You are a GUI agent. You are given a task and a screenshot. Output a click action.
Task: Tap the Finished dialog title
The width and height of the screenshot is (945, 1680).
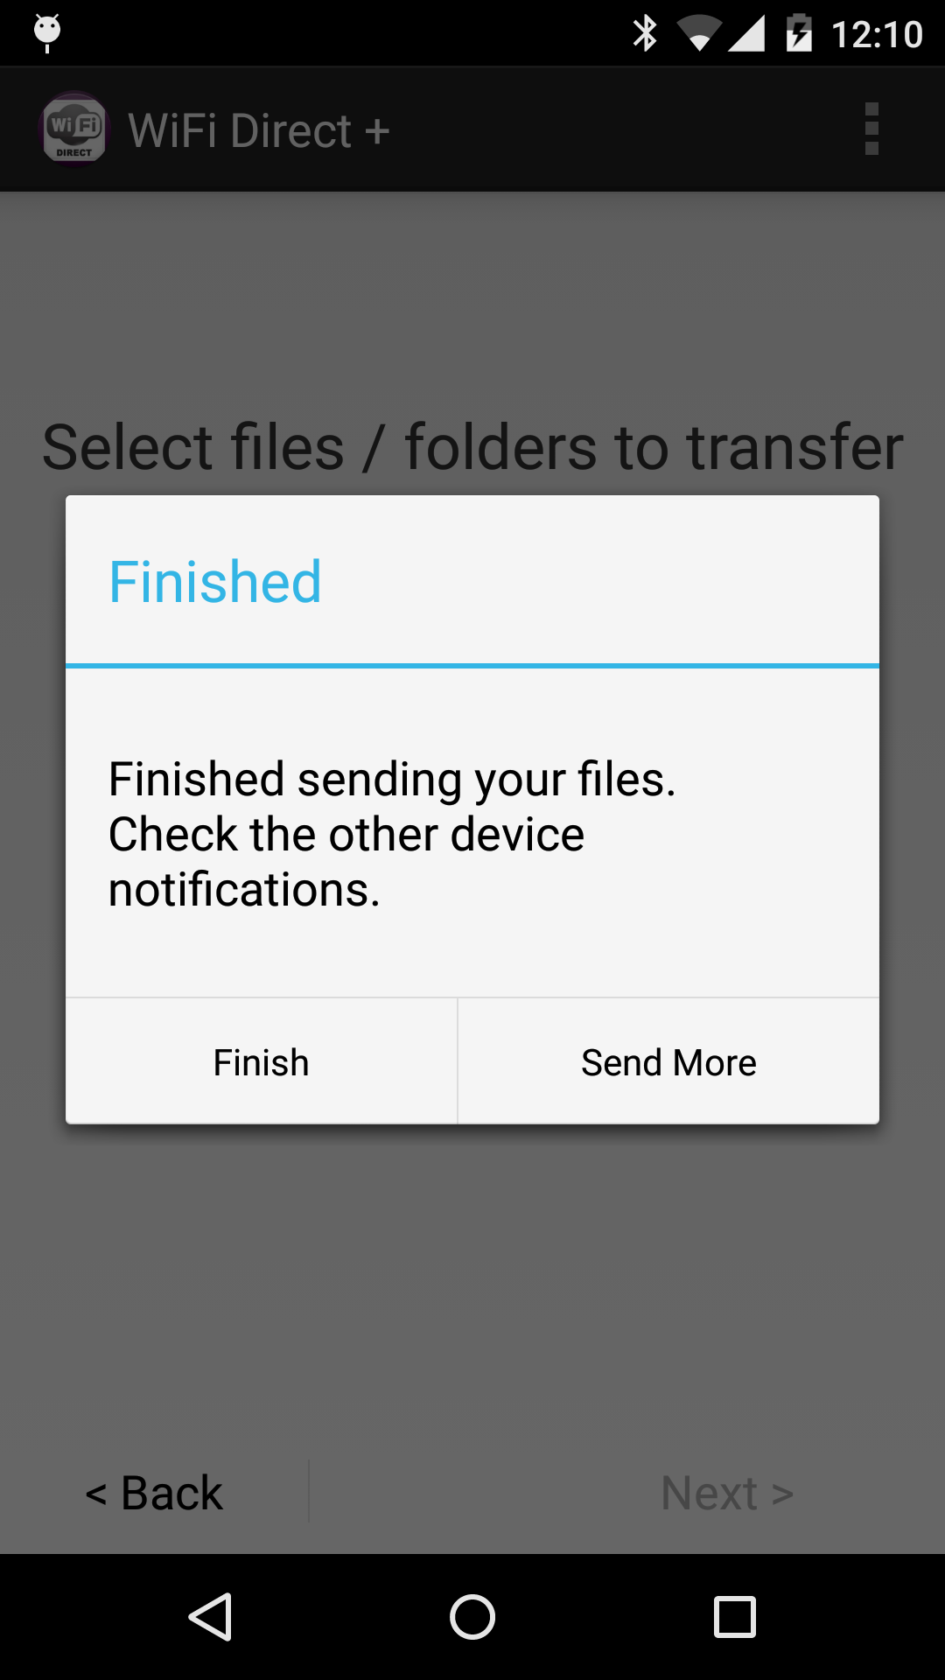[215, 582]
